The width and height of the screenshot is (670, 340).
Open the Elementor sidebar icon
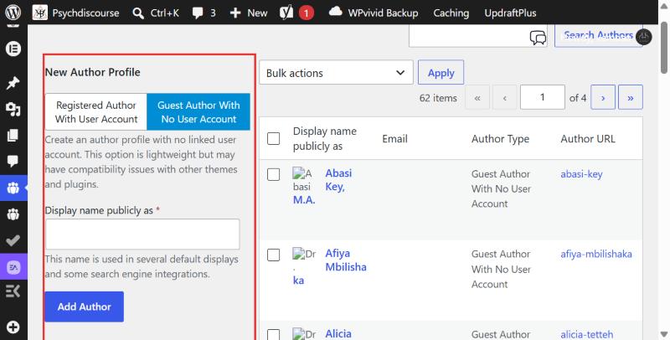tap(13, 49)
